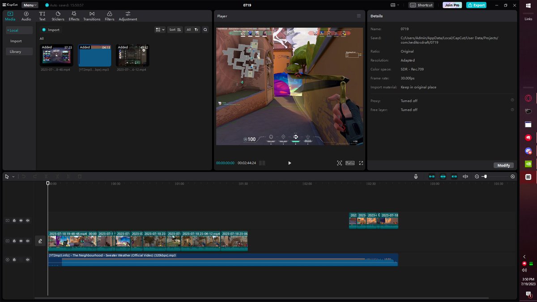Image resolution: width=537 pixels, height=302 pixels.
Task: Open the cover editor pencil icon
Action: 40,241
